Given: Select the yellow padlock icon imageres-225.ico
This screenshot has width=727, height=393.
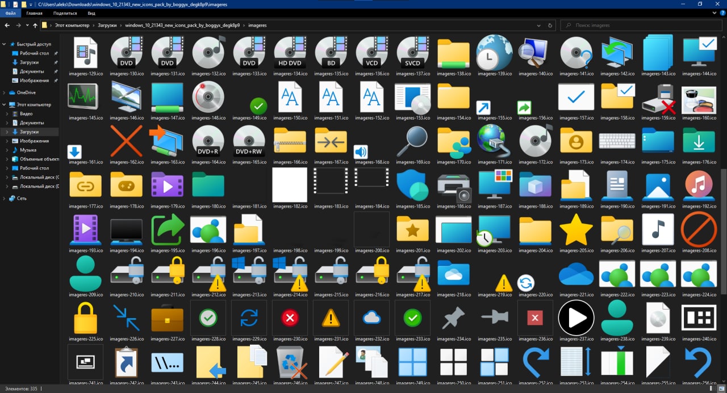Looking at the screenshot, I should tap(86, 318).
